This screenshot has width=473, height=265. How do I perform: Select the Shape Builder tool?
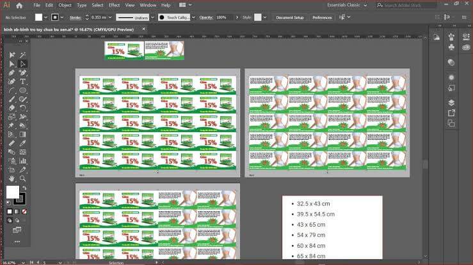[x=22, y=125]
